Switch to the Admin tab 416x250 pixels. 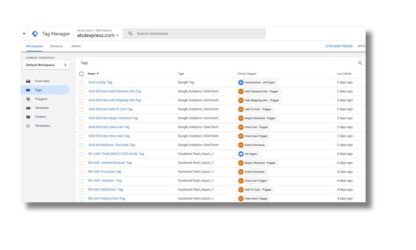[76, 46]
